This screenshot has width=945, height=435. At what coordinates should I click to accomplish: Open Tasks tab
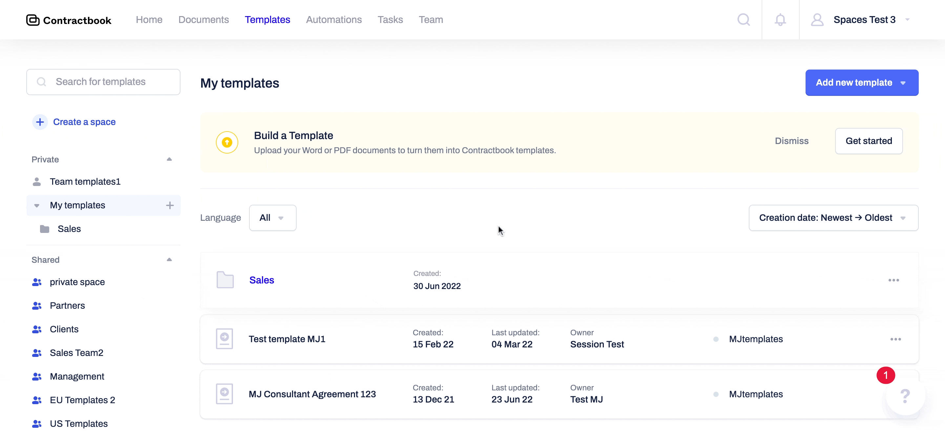(x=390, y=20)
